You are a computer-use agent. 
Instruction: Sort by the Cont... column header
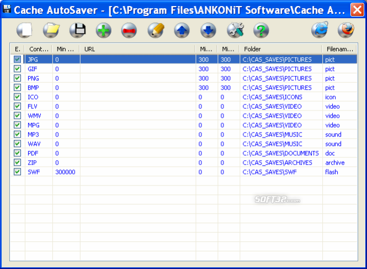tap(39, 49)
